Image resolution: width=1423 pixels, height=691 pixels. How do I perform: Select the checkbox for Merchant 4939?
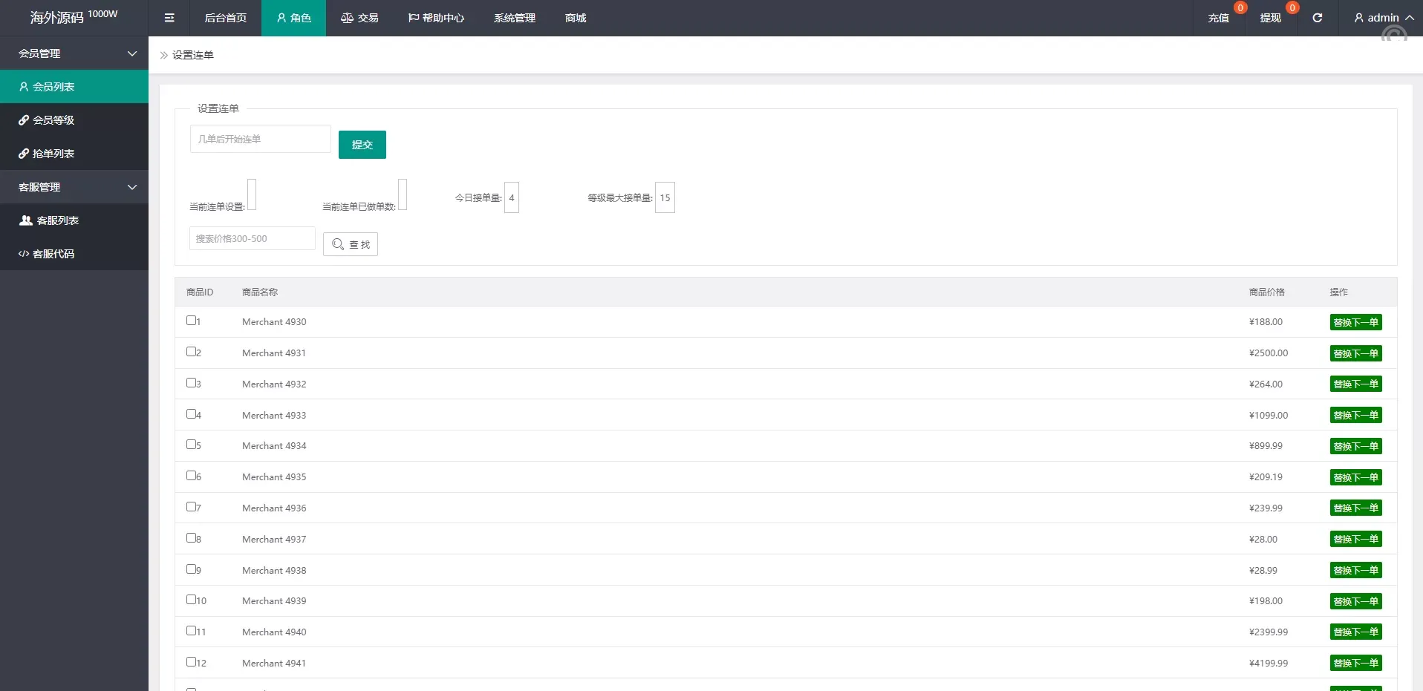[191, 600]
